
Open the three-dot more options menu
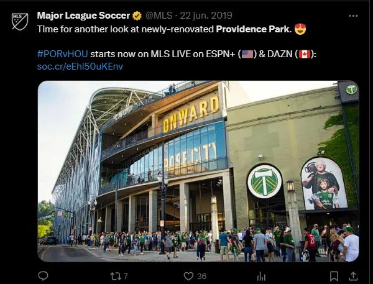(353, 16)
